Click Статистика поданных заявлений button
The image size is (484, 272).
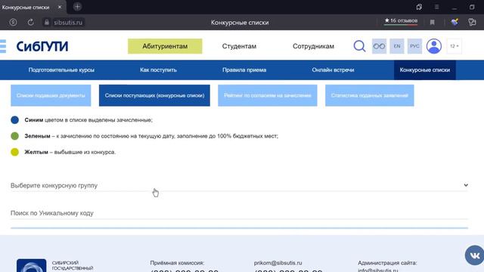[x=370, y=96]
